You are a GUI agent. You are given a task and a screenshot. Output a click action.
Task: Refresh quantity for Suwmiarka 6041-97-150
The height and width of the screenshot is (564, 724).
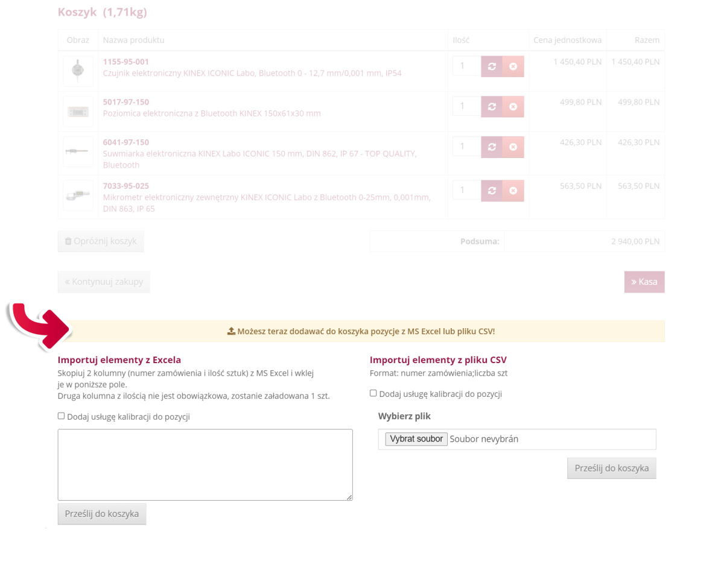pyautogui.click(x=492, y=147)
